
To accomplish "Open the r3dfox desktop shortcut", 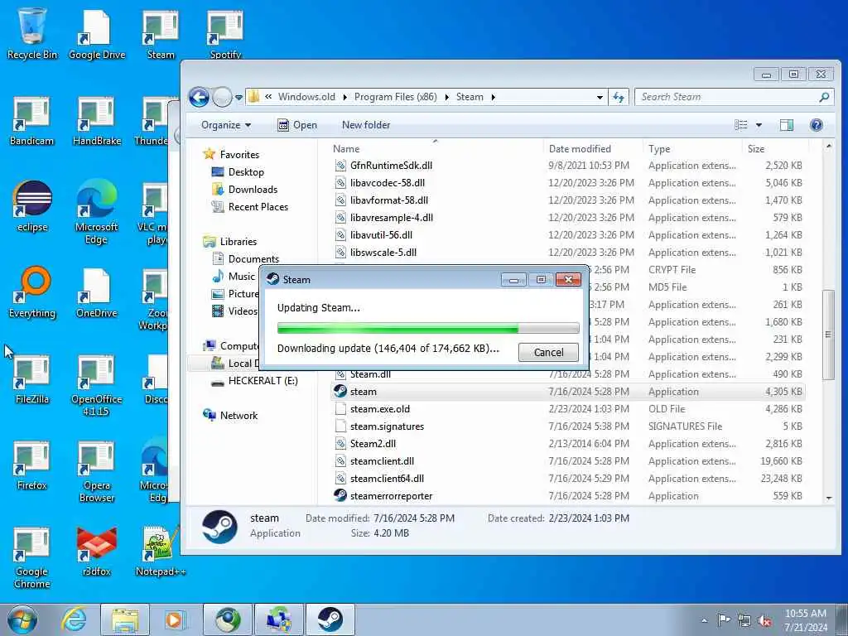I will (97, 551).
